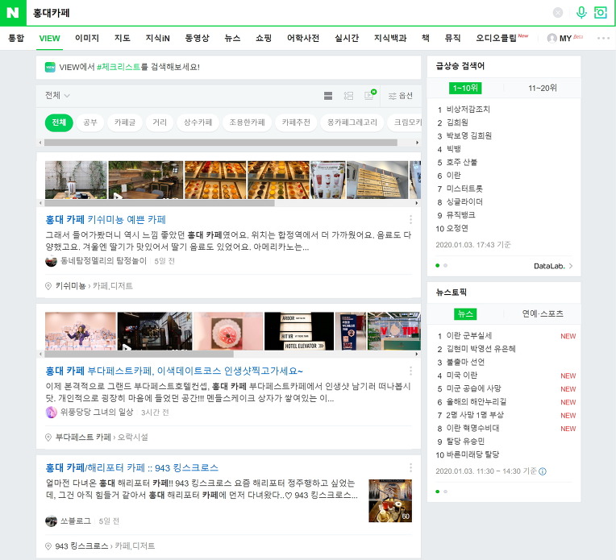Open the 쇼핑 tab
The height and width of the screenshot is (560, 616).
(264, 38)
